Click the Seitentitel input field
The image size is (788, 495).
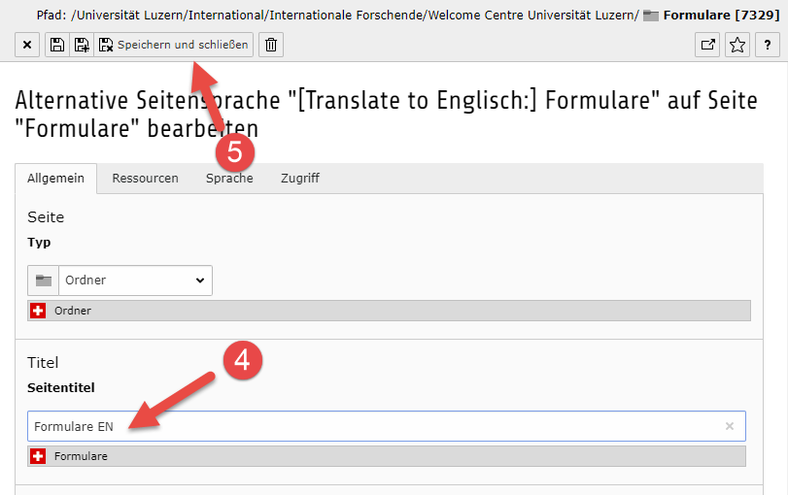pos(387,426)
